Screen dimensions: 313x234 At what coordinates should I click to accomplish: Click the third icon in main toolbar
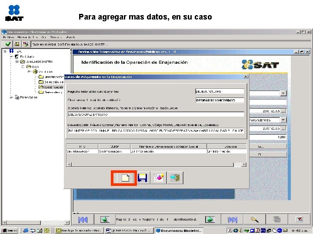click(26, 44)
